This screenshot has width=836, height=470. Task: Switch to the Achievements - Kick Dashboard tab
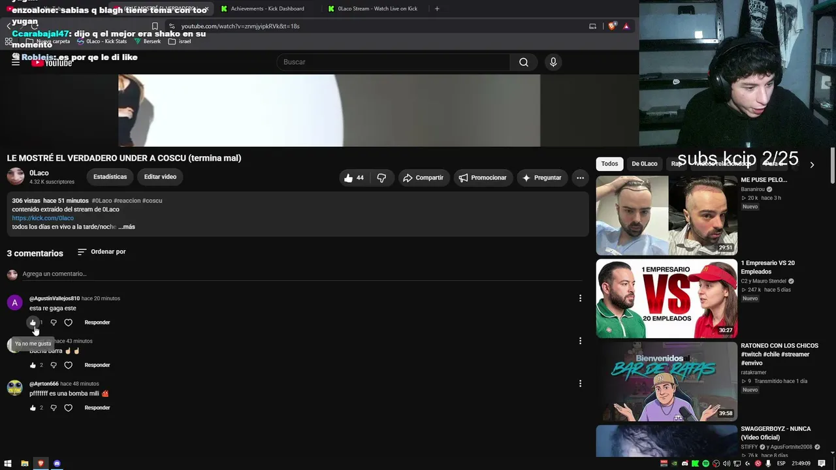(266, 8)
